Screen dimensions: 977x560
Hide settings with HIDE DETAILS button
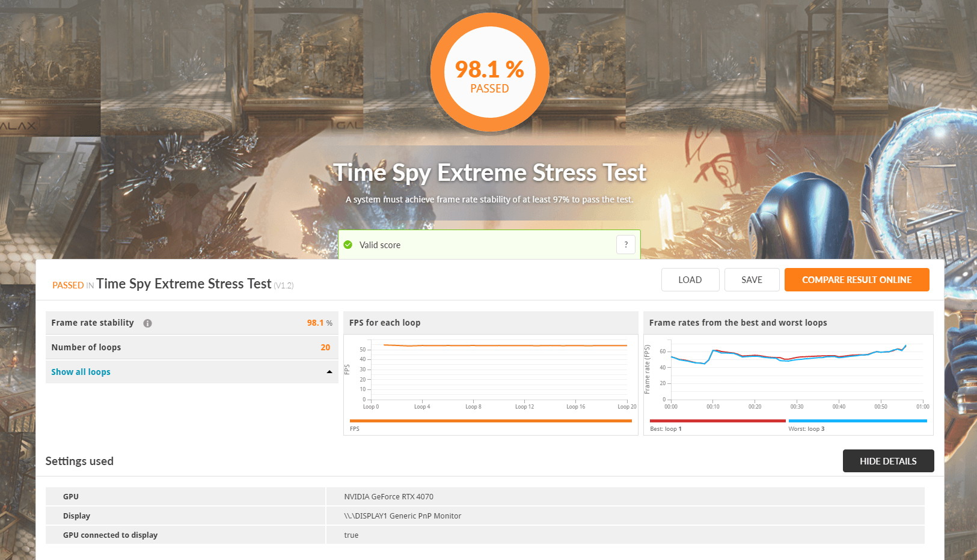coord(888,461)
